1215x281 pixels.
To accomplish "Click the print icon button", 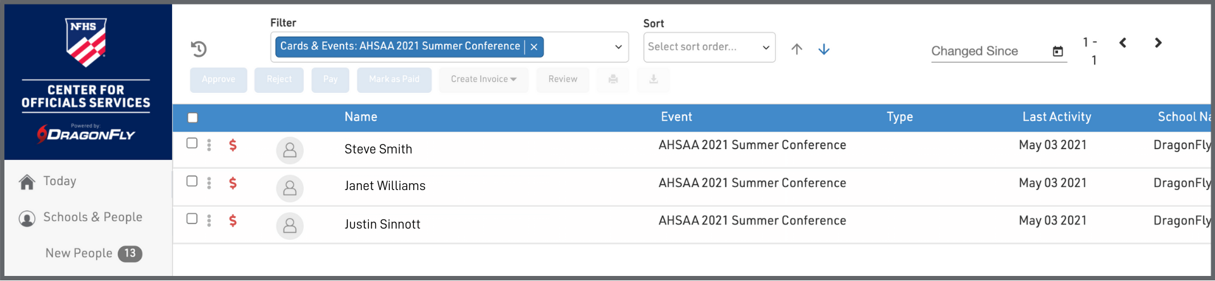I will [613, 80].
